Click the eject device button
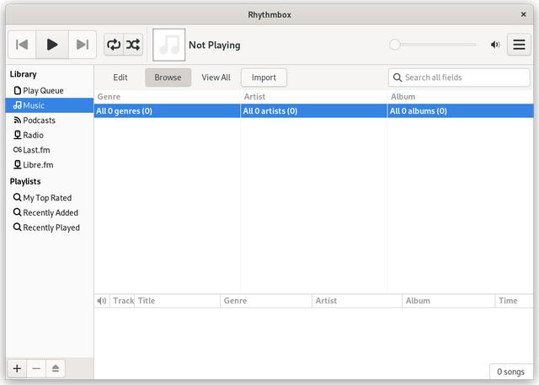The height and width of the screenshot is (385, 539). (x=56, y=369)
